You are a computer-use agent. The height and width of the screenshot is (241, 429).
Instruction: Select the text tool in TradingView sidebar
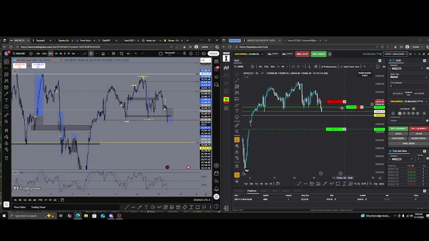6,100
